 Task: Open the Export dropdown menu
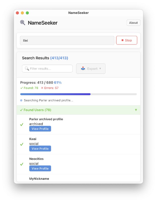91,69
